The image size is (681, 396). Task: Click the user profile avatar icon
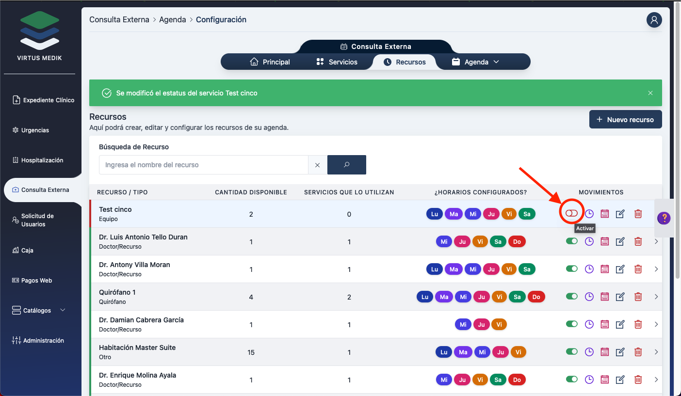click(x=654, y=20)
